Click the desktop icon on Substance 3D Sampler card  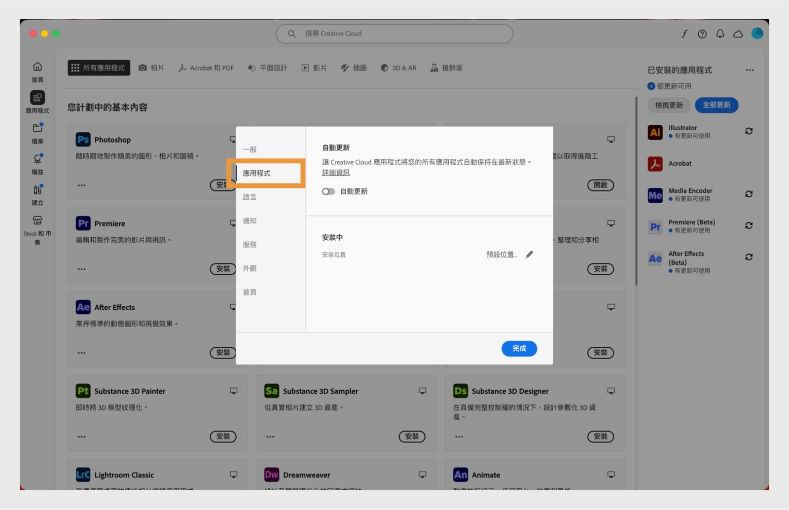click(x=423, y=391)
